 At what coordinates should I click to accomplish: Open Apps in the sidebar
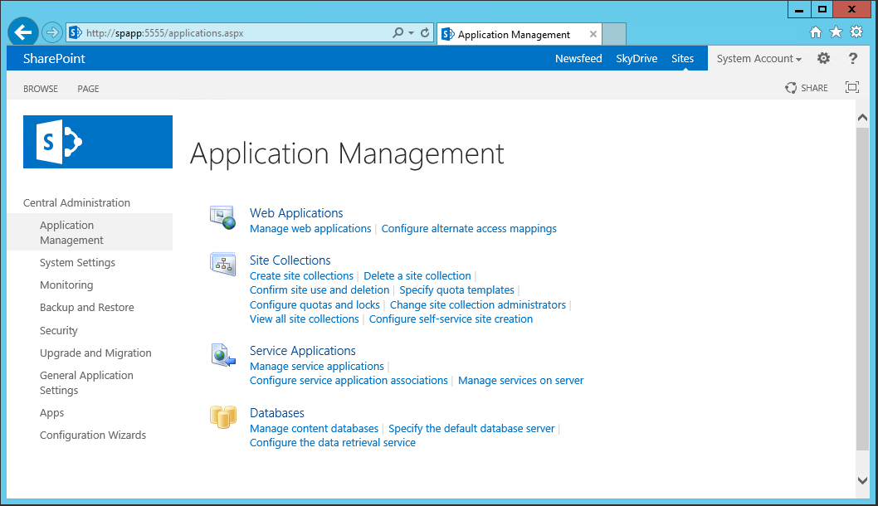tap(51, 412)
